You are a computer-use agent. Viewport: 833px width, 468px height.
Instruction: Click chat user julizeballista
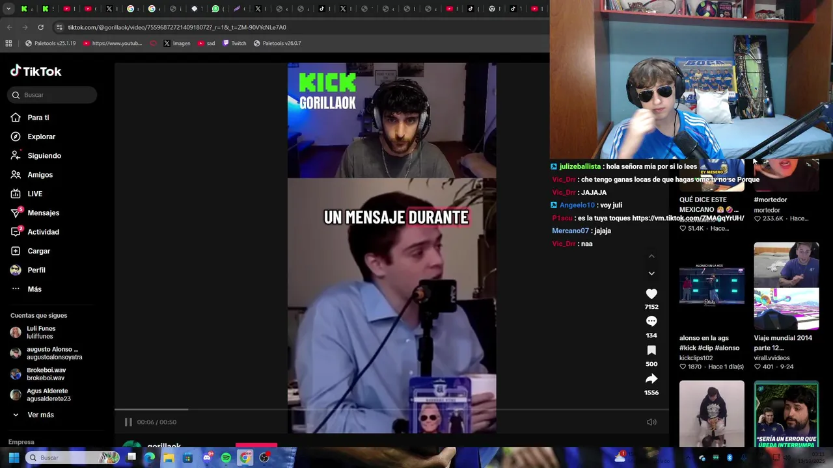click(x=580, y=166)
